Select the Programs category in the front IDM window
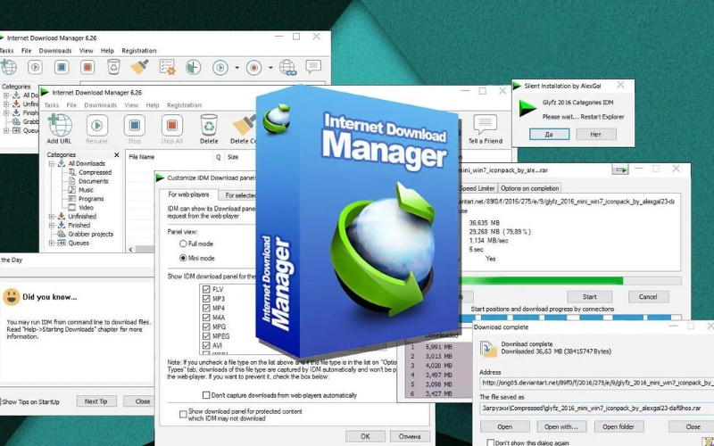Screen dimensions: 714x446 point(91,199)
